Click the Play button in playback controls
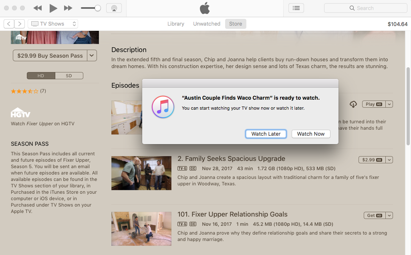Screen dimensions: 411x255 click(53, 8)
